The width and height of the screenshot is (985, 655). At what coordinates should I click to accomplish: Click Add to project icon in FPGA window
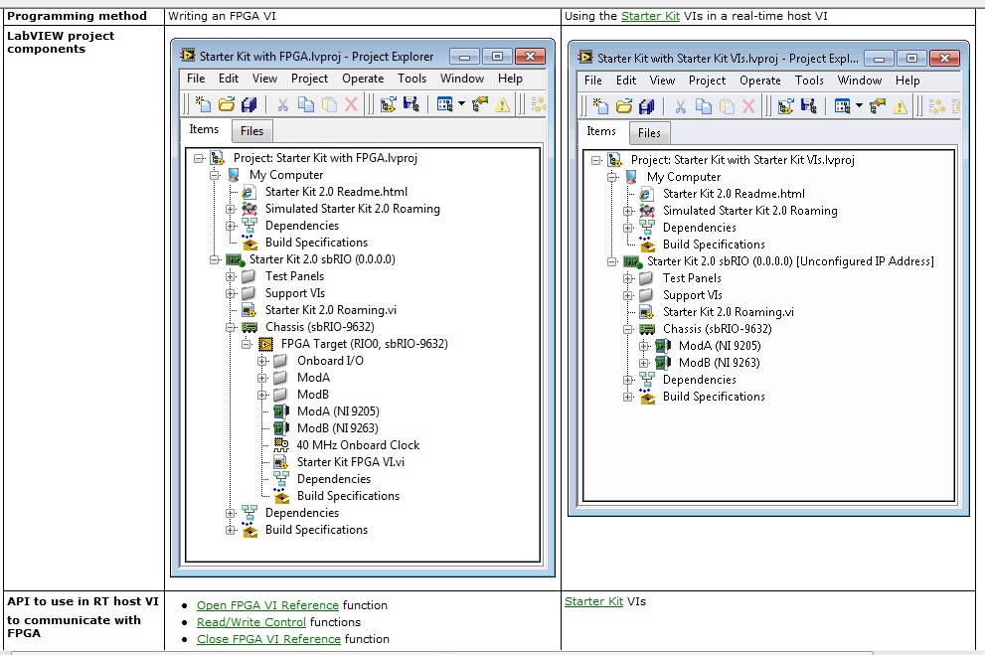[389, 104]
